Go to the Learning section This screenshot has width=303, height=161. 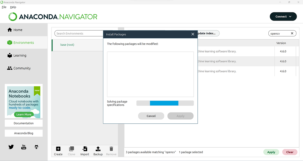pos(19,55)
